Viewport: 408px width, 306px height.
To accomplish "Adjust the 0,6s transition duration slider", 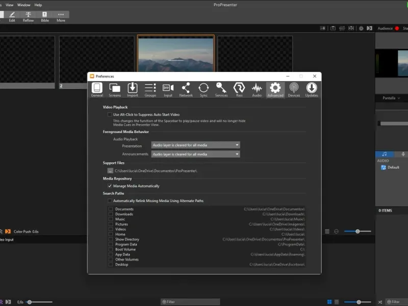I will point(30,302).
